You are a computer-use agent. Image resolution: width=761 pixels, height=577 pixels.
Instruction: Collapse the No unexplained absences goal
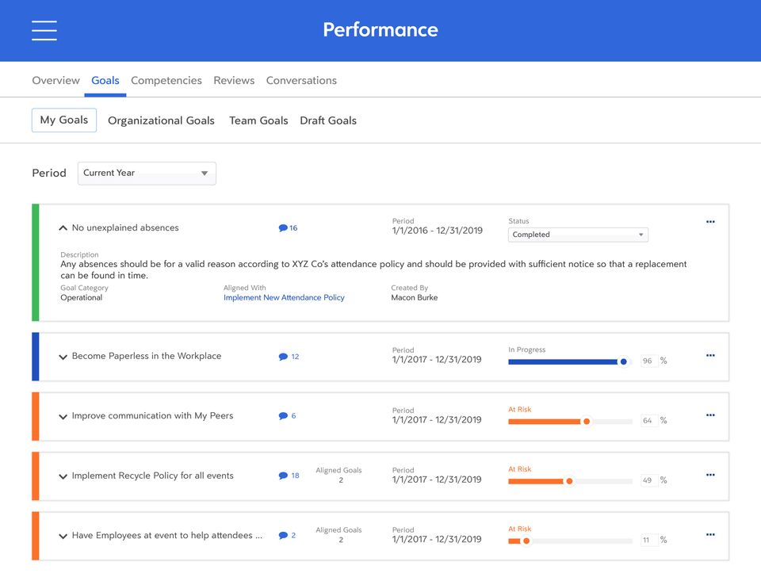point(63,228)
